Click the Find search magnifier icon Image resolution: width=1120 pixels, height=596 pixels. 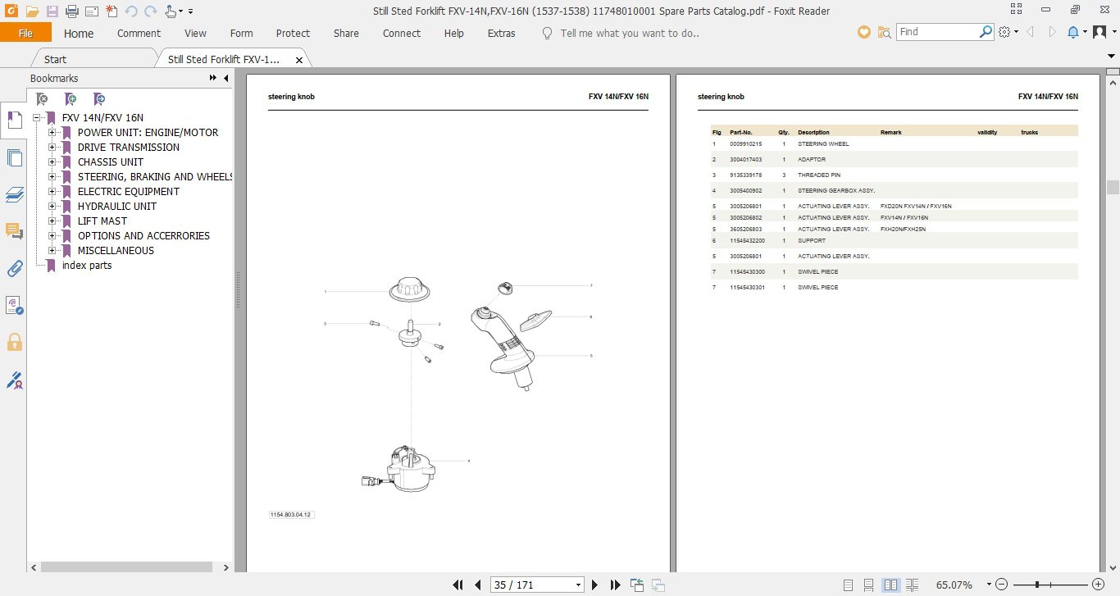pos(986,32)
